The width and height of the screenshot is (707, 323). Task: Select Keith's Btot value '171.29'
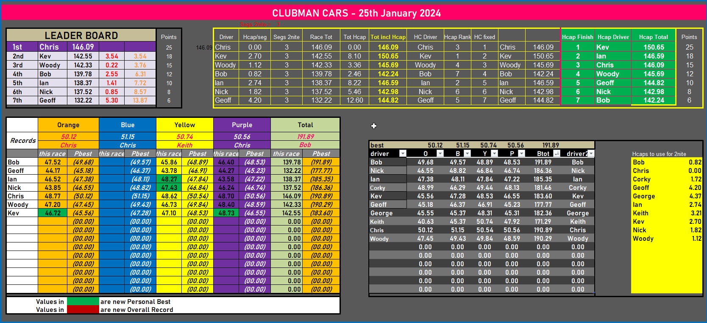point(543,221)
